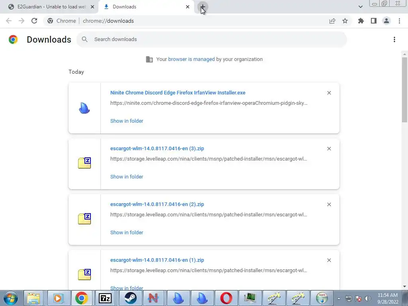Click escargot-wlm (2).zip file icon
The image size is (408, 306).
[84, 219]
